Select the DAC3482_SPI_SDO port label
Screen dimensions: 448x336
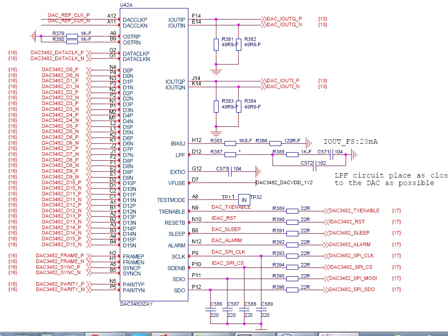(352, 289)
